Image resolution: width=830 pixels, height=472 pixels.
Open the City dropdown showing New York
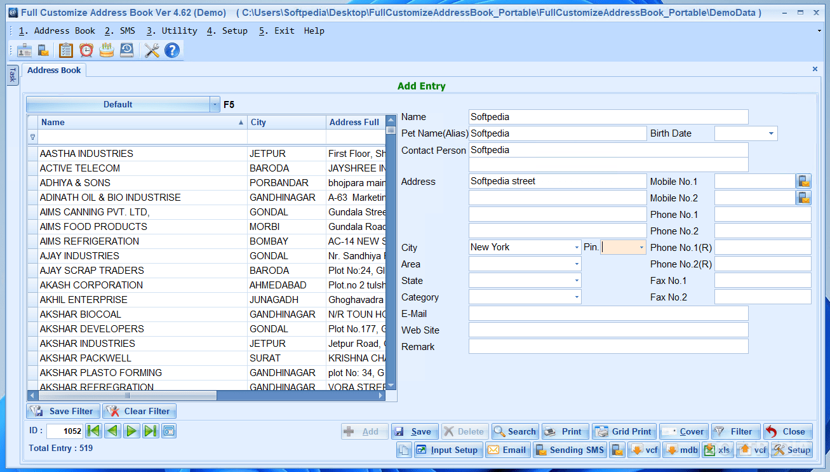tap(575, 246)
